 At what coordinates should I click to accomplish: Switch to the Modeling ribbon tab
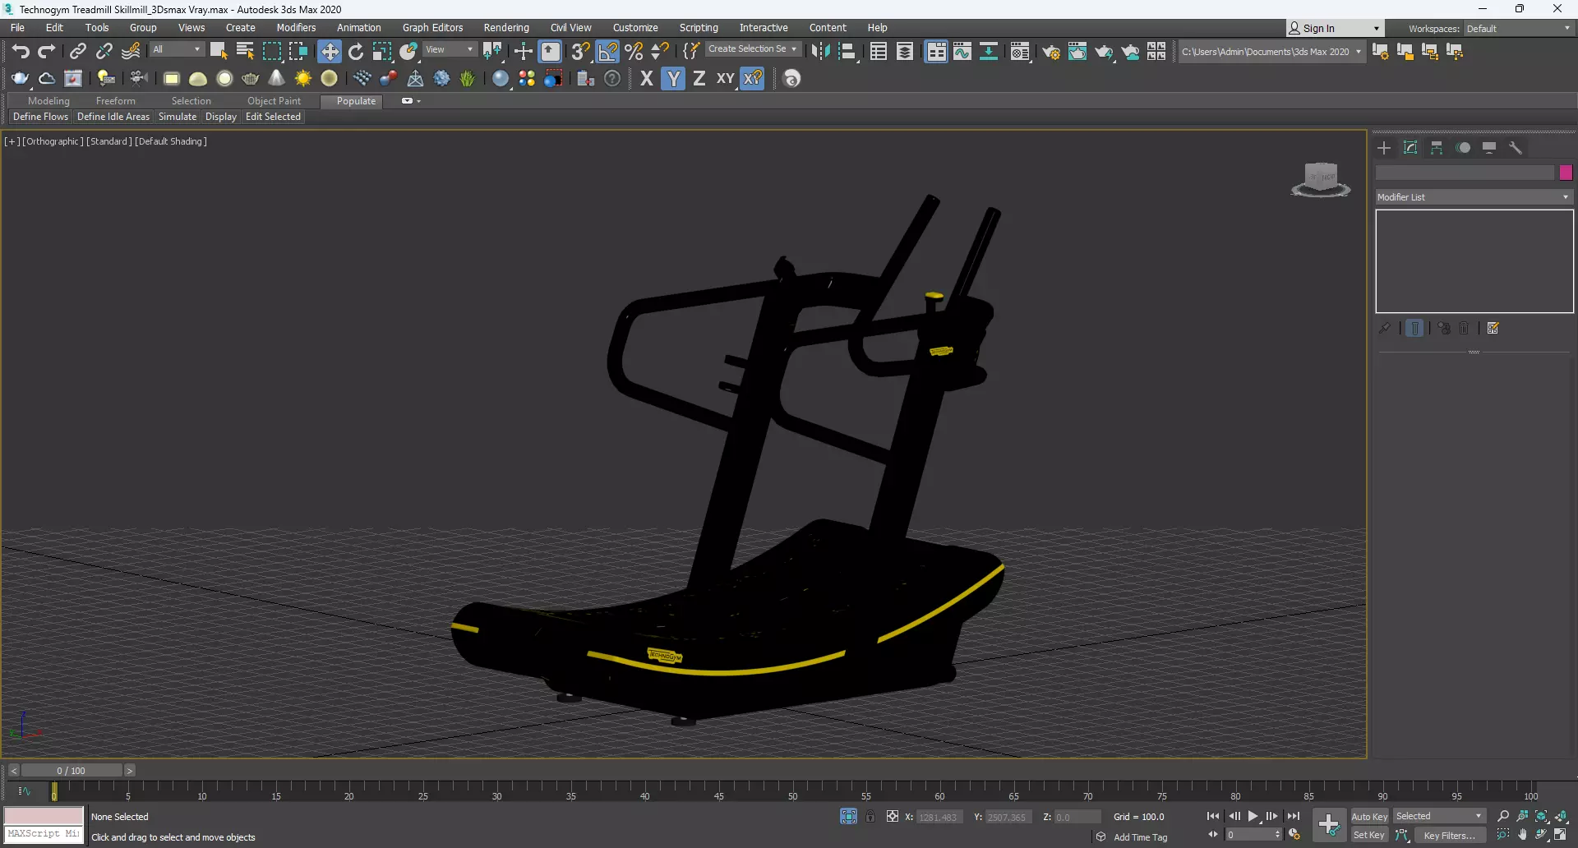(48, 101)
